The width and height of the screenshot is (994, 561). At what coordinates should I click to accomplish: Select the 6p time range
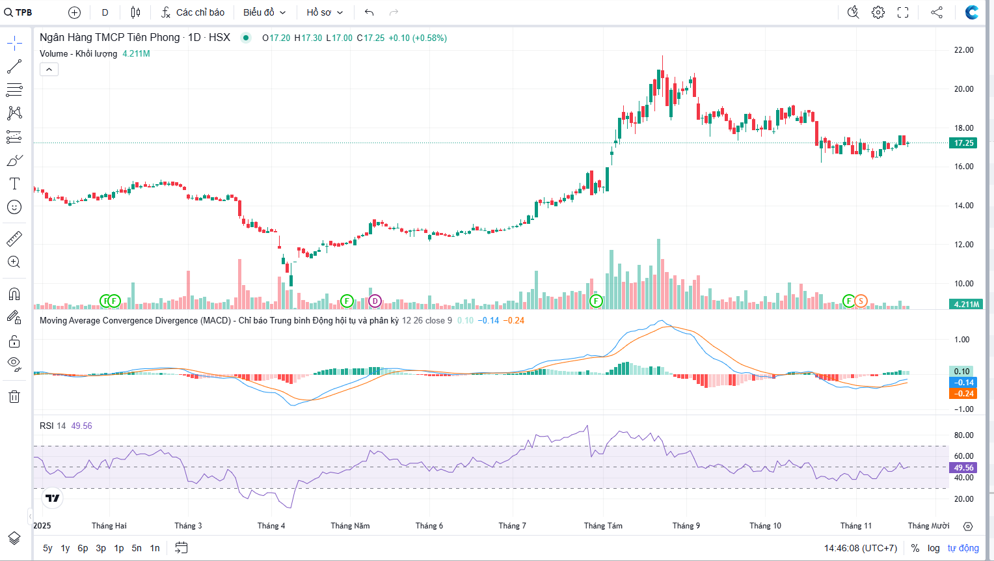[83, 548]
